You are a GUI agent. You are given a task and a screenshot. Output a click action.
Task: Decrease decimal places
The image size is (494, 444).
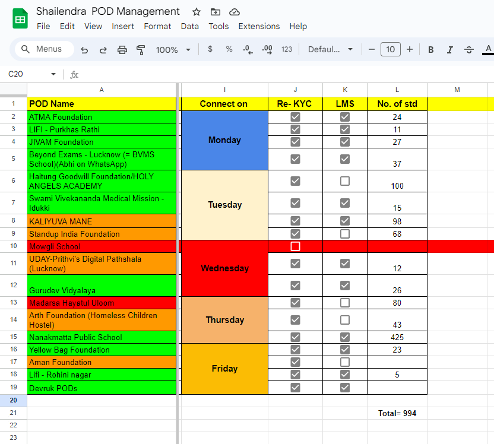click(x=248, y=50)
